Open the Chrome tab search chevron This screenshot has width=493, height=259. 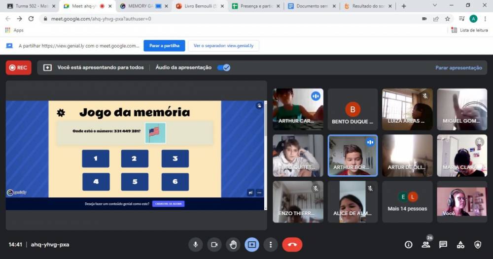click(x=435, y=6)
